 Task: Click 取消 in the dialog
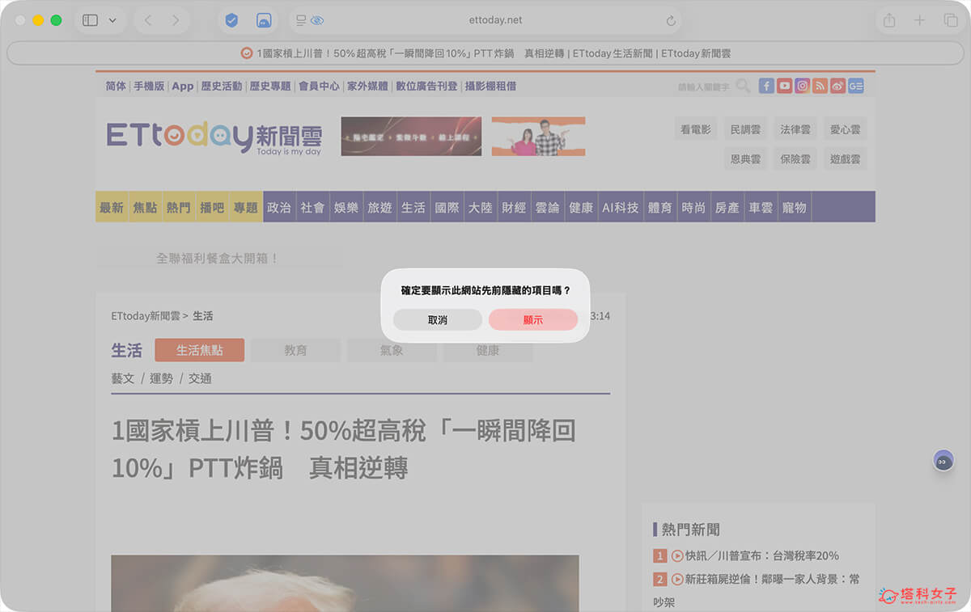[x=438, y=320]
